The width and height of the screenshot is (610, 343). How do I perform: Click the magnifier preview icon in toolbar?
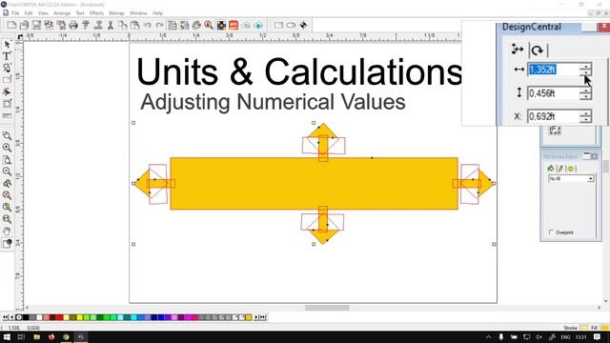point(209,26)
